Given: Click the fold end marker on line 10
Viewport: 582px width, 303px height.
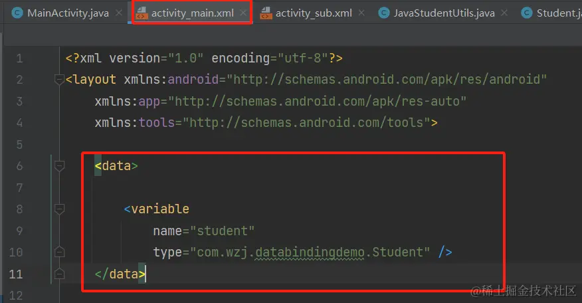Looking at the screenshot, I should coord(59,252).
